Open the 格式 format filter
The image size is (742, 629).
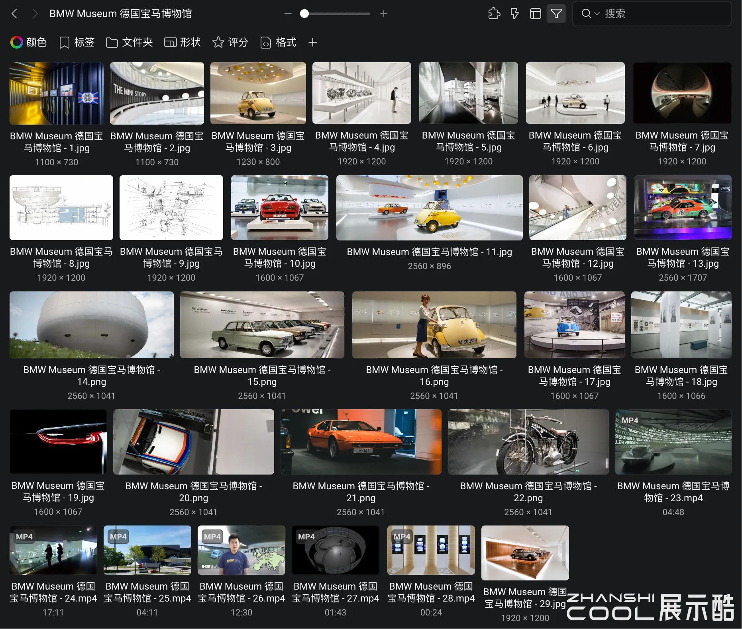278,42
